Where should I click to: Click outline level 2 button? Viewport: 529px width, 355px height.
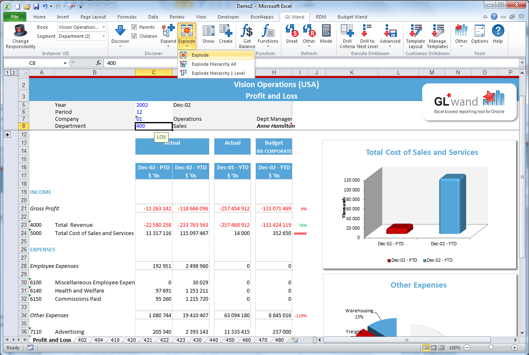point(14,73)
